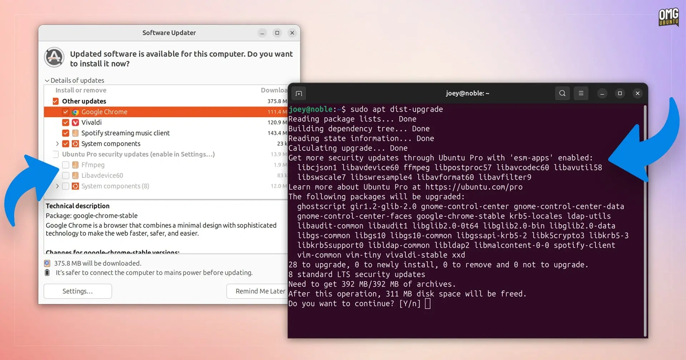Toggle Ubuntu Pro security updates checkbox
Viewport: 686px width, 360px height.
click(55, 154)
